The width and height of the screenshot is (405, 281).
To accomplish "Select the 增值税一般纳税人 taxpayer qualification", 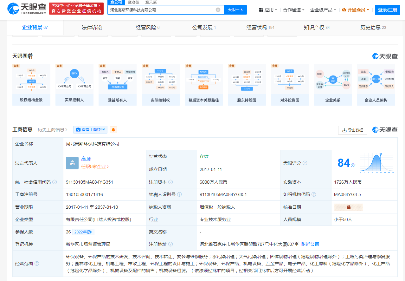I will tap(217, 207).
